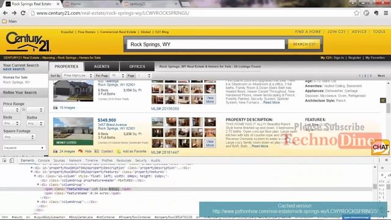391x220 pixels.
Task: Open the Baths dropdown
Action: point(35,123)
